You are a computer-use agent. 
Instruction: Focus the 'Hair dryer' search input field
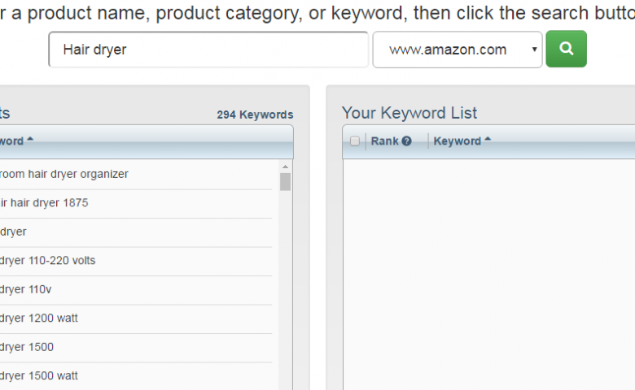208,50
